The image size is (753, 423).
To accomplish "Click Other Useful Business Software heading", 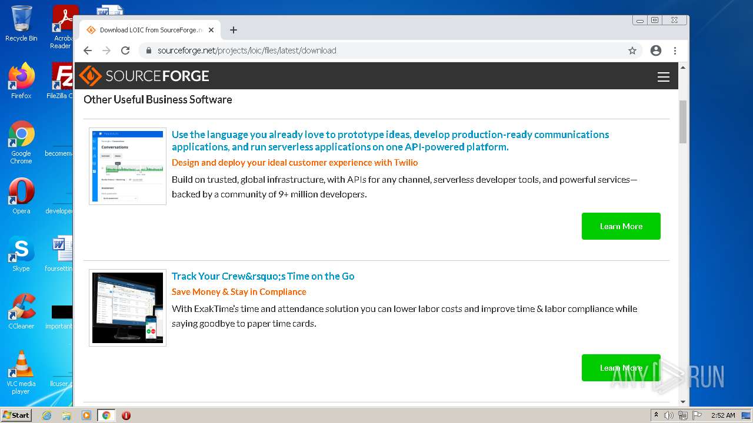I will click(x=158, y=99).
